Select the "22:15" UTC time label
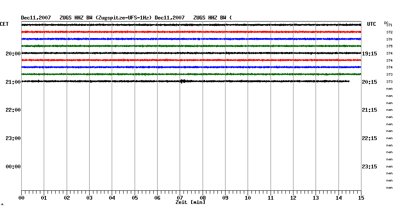This screenshot has height=209, width=395. pos(370,138)
